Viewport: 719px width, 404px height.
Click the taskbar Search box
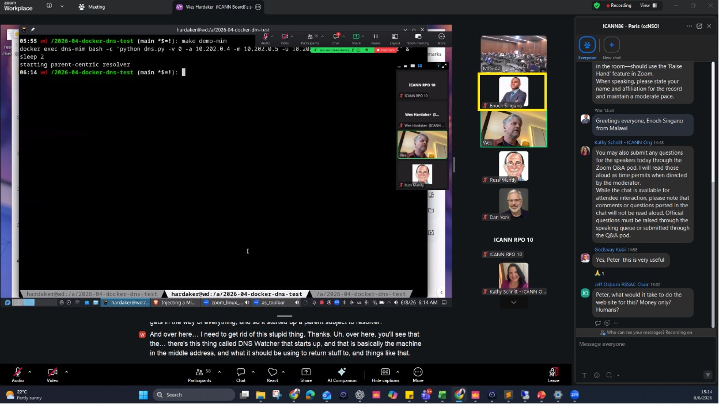[194, 395]
